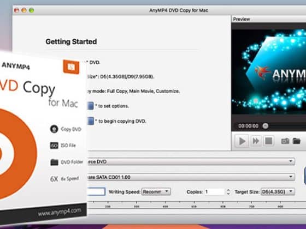
Task: Click the 'D5(4.35GB)/D9(7.95GB)' size text
Action: pos(127,77)
